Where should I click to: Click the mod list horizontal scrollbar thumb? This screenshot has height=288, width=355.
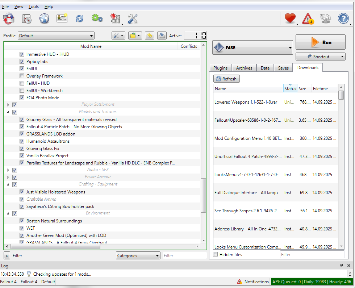point(55,246)
